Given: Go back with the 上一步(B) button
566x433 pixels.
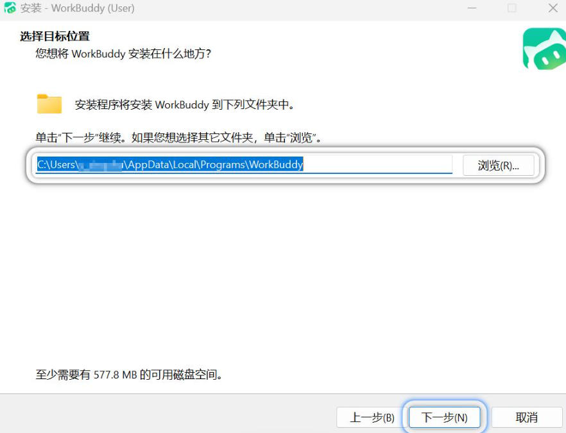Looking at the screenshot, I should [372, 418].
